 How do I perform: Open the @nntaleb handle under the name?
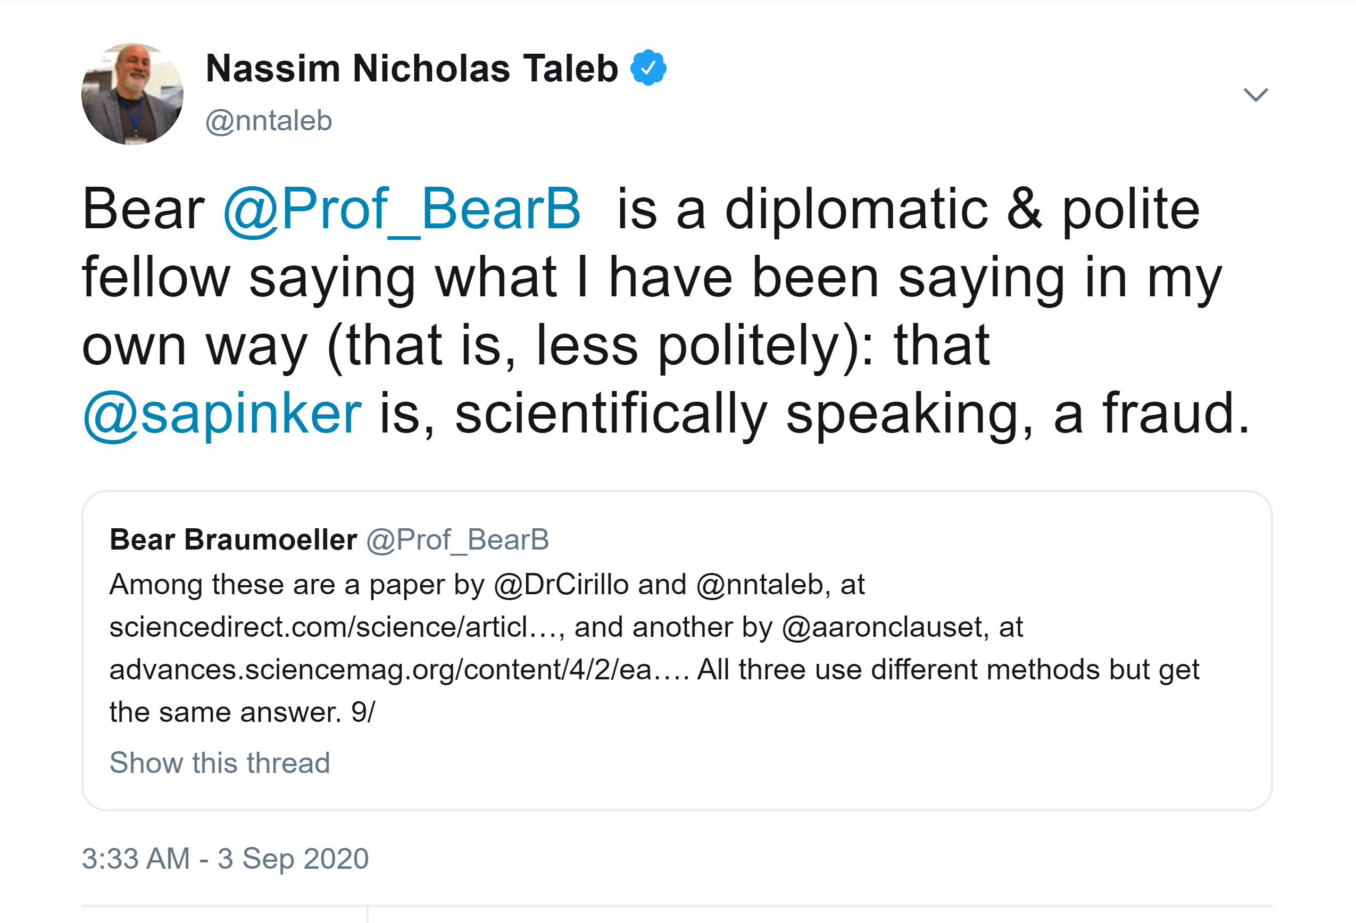[x=269, y=121]
